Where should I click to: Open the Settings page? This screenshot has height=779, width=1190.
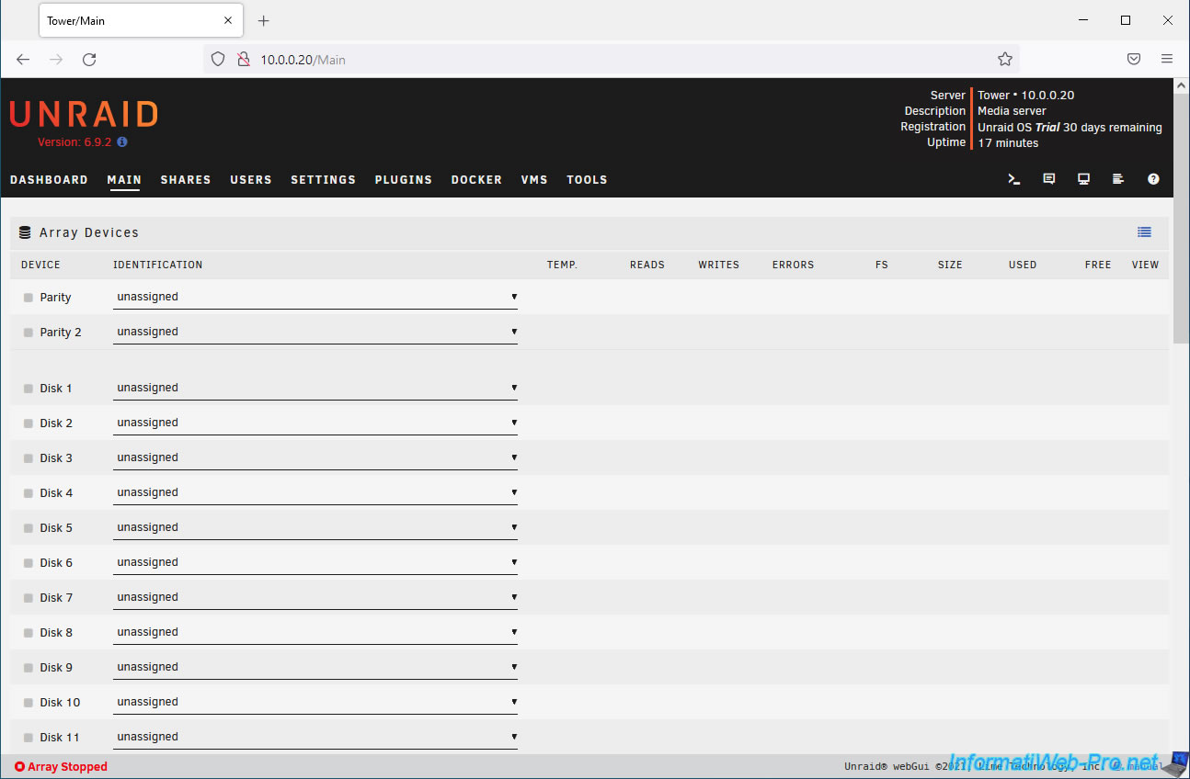coord(323,180)
